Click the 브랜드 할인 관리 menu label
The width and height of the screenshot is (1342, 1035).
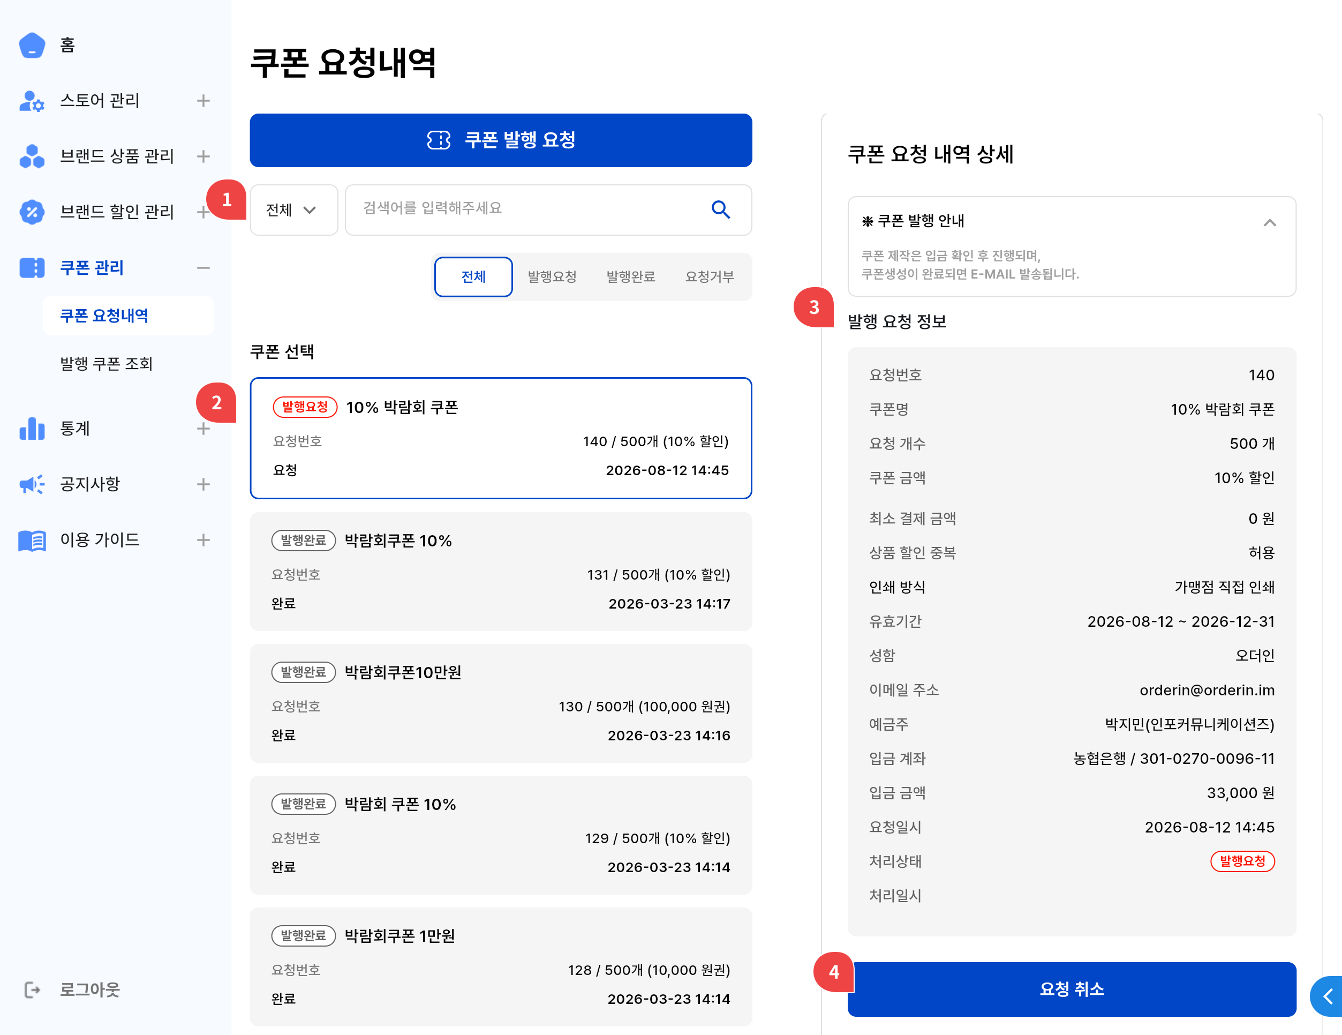pyautogui.click(x=117, y=212)
